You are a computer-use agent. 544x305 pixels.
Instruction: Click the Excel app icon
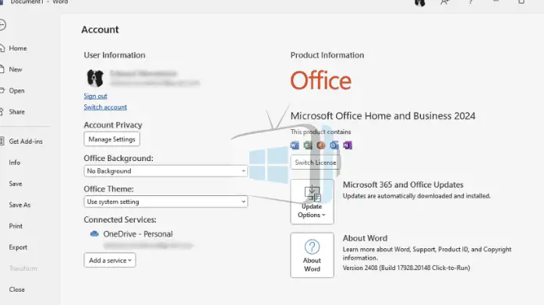308,145
